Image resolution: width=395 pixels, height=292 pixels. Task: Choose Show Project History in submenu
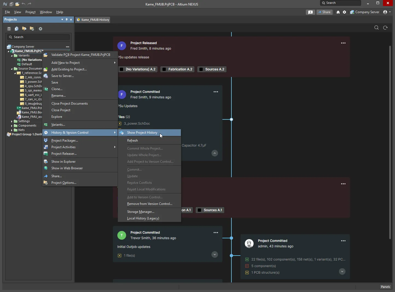coord(149,133)
